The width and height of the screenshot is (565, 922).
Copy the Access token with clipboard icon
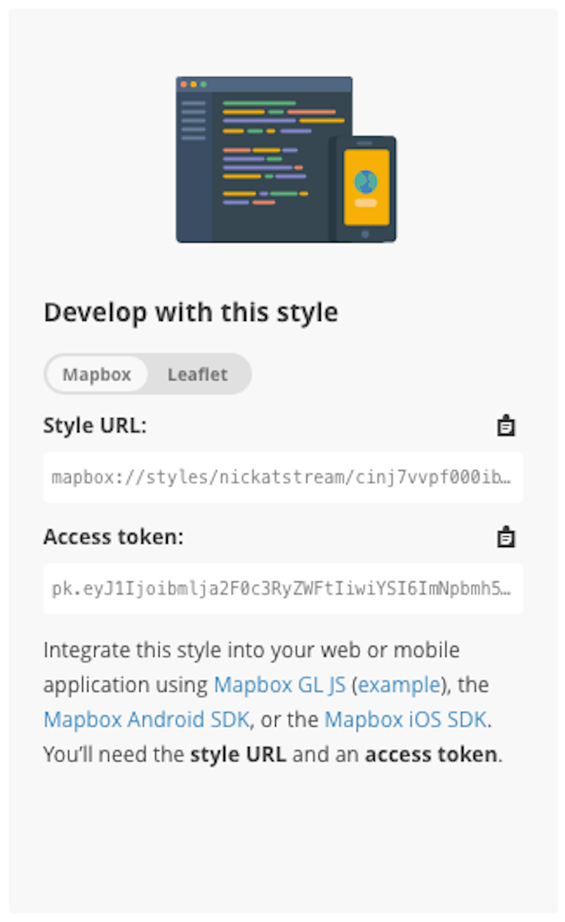coord(505,537)
